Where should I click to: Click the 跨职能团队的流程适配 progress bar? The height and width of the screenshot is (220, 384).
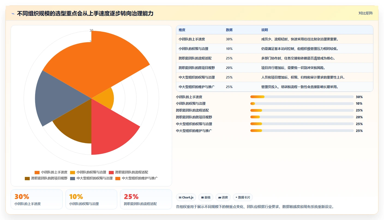pyautogui.click(x=302, y=110)
